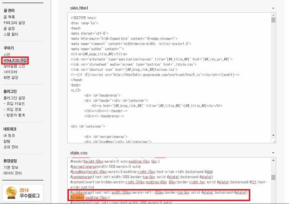Click scroll-down arrow of skin.html editor
This screenshot has width=289, height=204.
[273, 136]
